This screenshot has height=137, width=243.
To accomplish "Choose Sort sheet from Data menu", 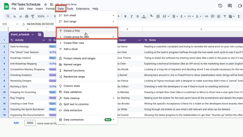I will coord(87,15).
